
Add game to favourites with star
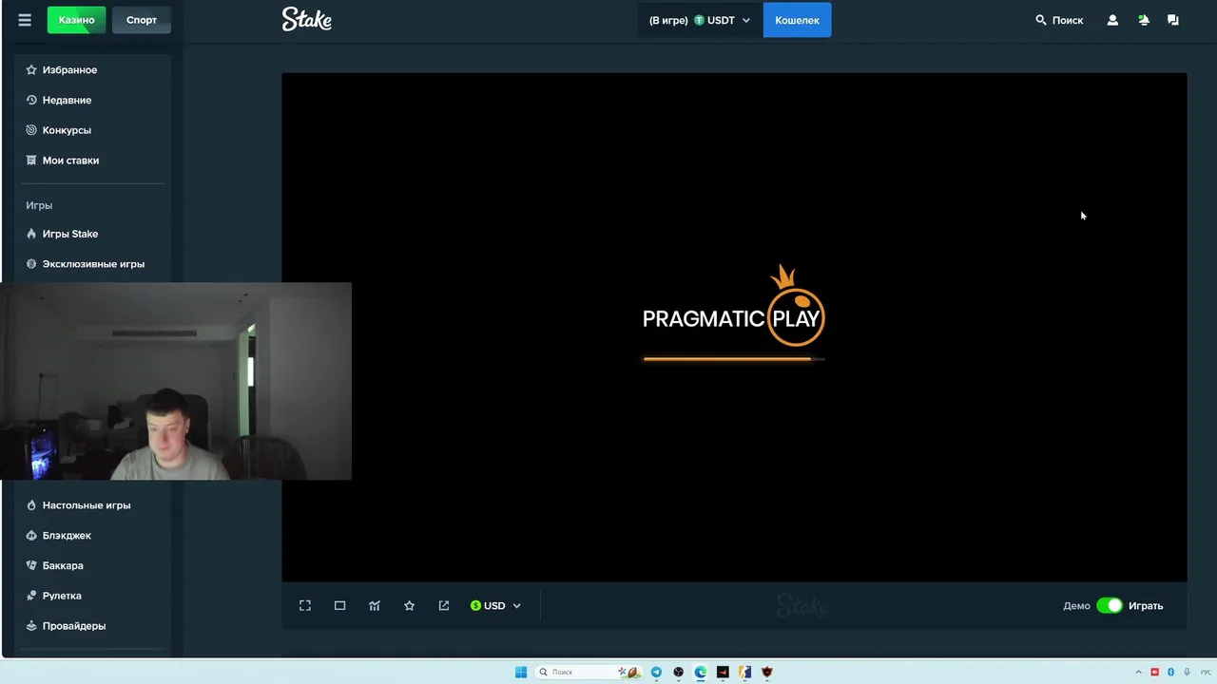[409, 605]
